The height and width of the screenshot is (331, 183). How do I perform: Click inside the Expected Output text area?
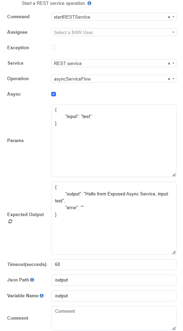tap(114, 218)
